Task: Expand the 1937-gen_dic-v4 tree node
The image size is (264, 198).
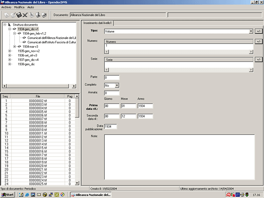Action: click(9, 59)
